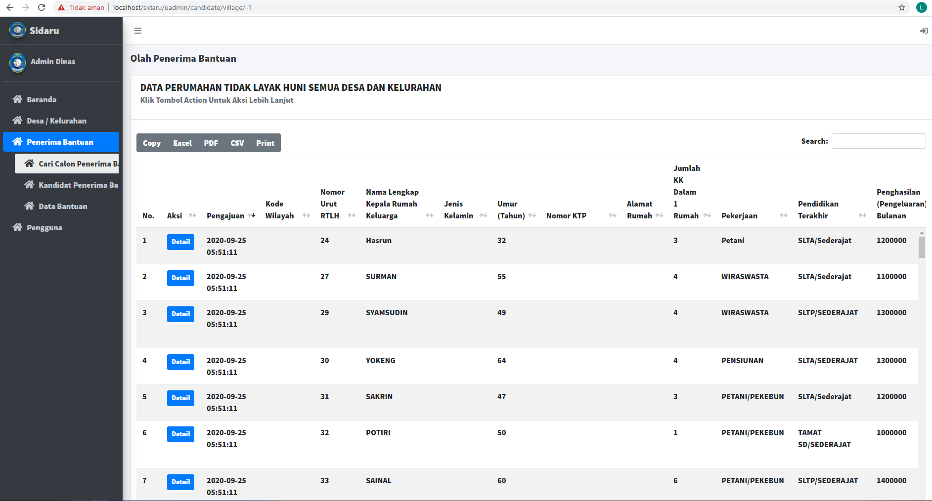
Task: Open Data Bantuan submenu item
Action: [x=63, y=206]
